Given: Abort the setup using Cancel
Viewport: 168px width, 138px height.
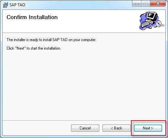Looking at the screenshot, I should tap(85, 128).
